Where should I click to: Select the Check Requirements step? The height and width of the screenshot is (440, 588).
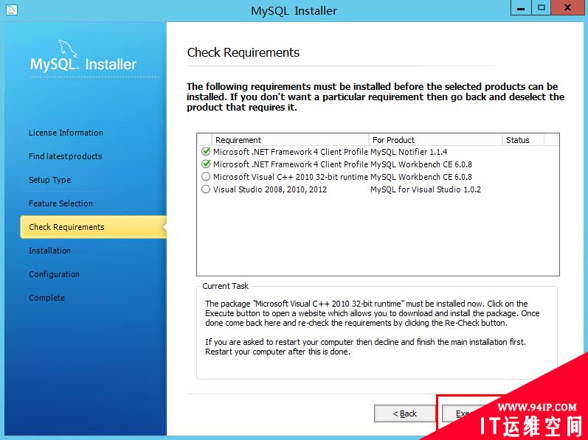(x=93, y=227)
